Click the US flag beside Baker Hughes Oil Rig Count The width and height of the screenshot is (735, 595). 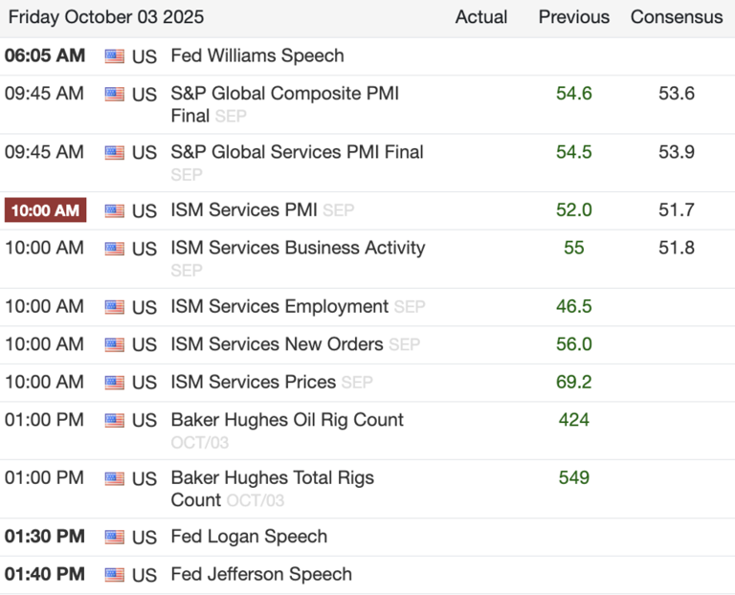tap(115, 421)
